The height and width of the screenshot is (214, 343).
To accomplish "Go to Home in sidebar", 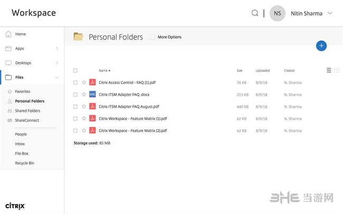I will coord(21,34).
